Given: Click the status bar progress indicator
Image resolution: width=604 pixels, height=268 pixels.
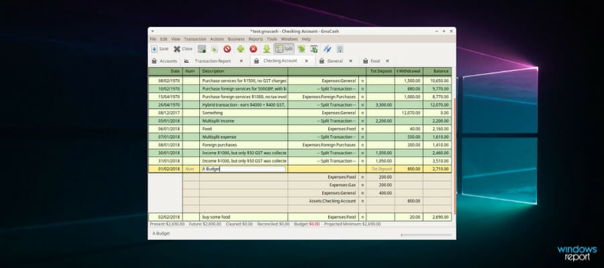Looking at the screenshot, I should click(x=426, y=234).
